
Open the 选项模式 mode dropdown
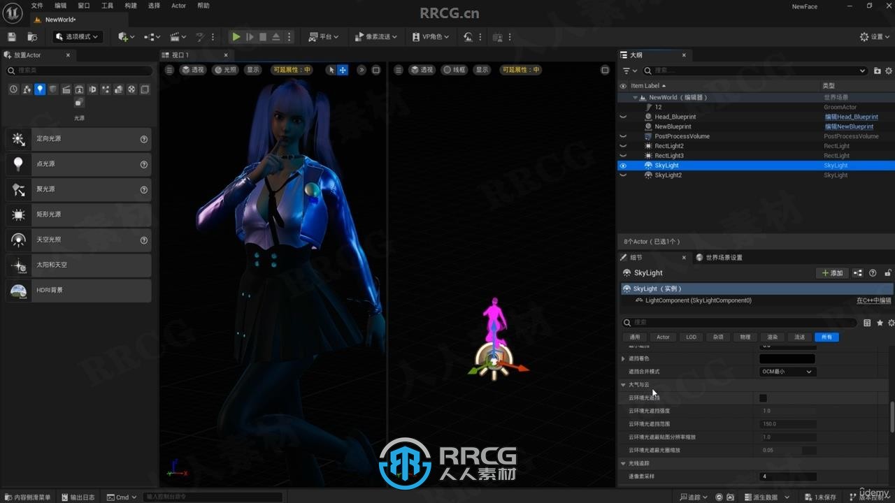coord(77,37)
